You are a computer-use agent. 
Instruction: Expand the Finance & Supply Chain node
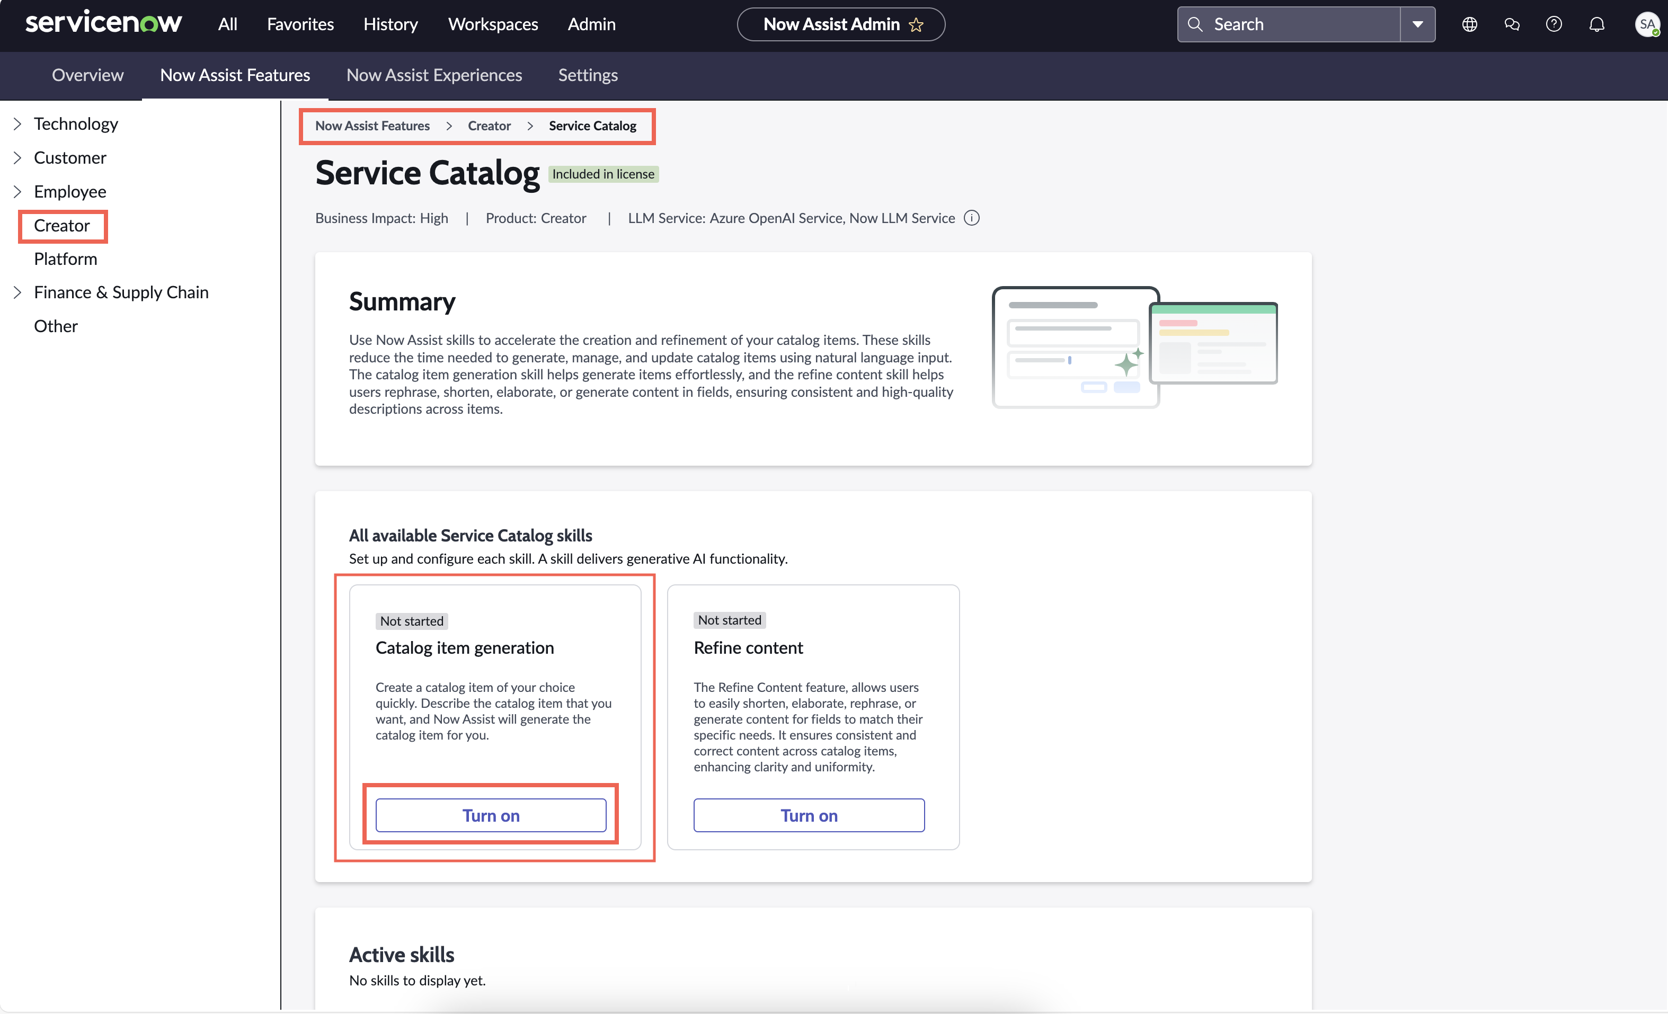pos(17,292)
